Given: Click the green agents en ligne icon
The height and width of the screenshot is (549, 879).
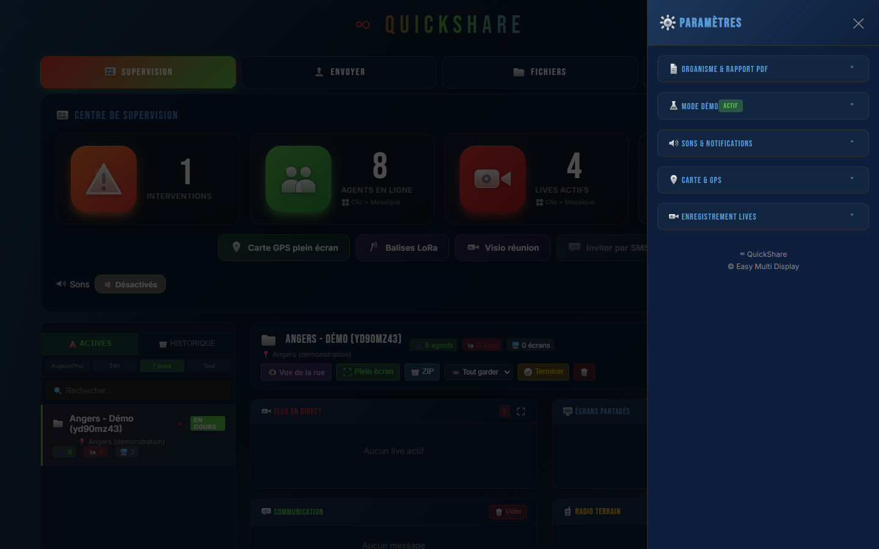Looking at the screenshot, I should [298, 179].
